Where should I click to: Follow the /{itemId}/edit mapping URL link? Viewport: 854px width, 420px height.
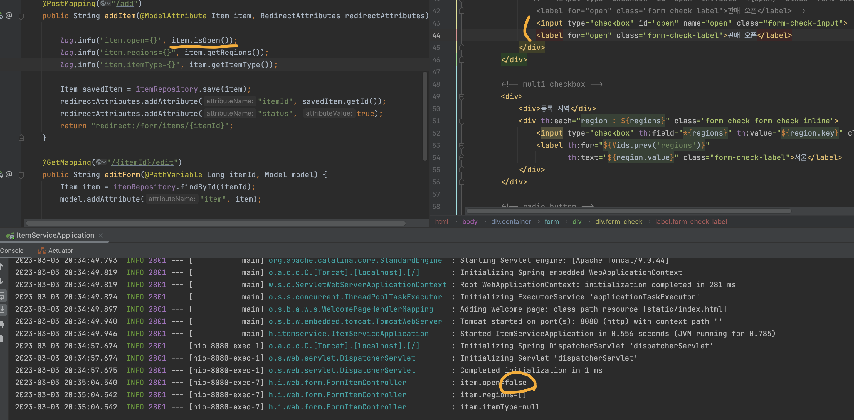click(x=142, y=162)
